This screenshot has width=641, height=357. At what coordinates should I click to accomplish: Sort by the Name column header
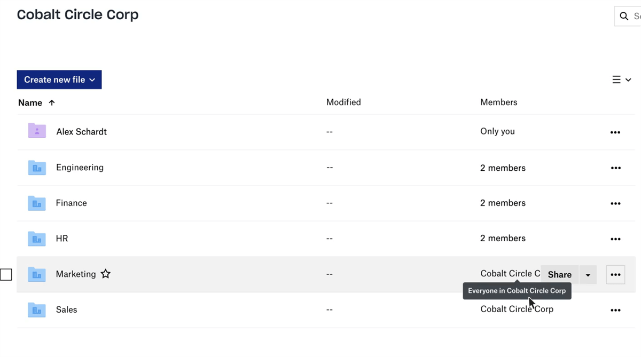click(30, 102)
